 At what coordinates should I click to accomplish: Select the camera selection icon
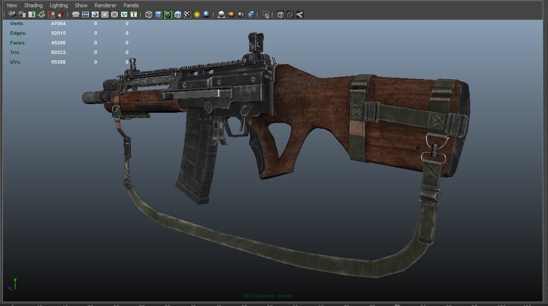(12, 14)
